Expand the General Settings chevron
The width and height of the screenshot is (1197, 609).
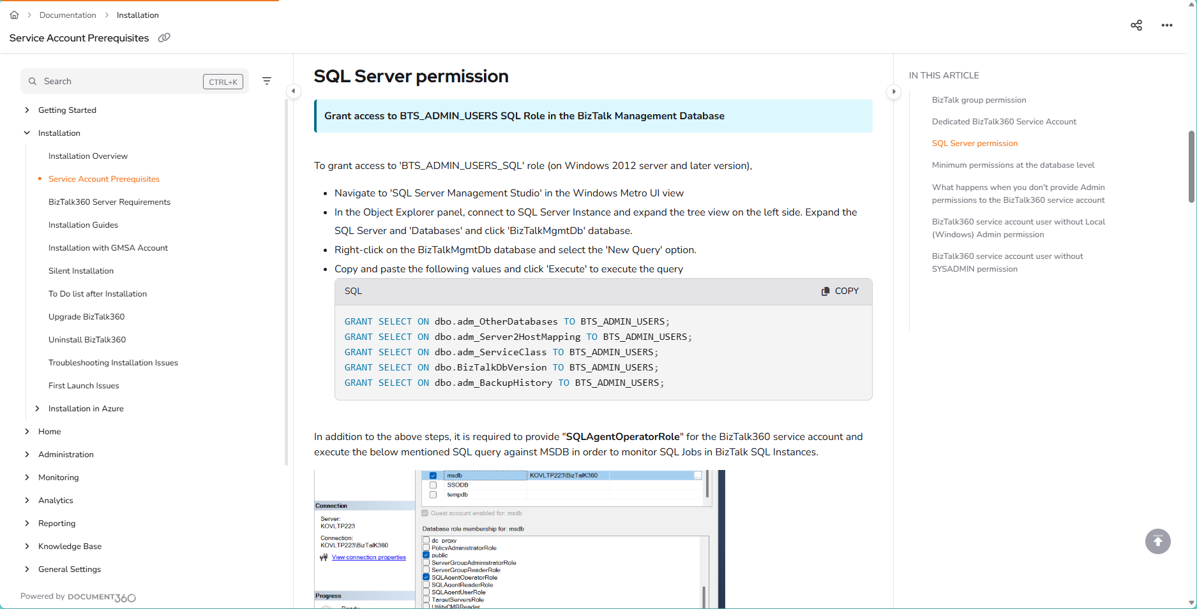[27, 569]
